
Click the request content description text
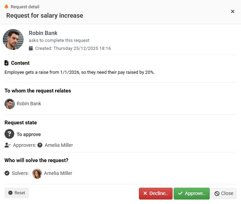[80, 72]
